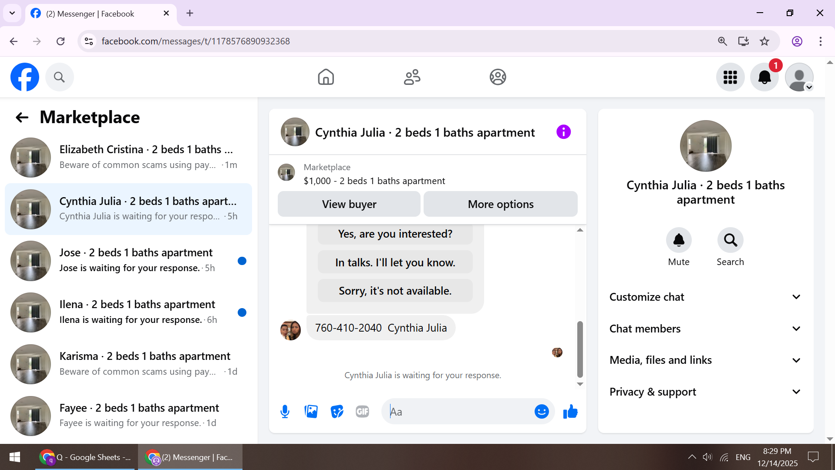Open the Windows notification center
This screenshot has width=835, height=470.
pyautogui.click(x=813, y=457)
